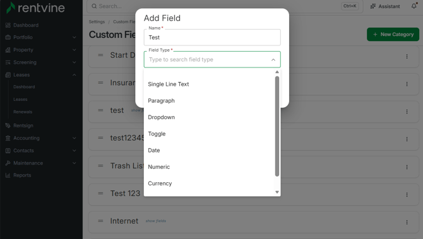423x239 pixels.
Task: Click the New Category button
Action: point(393,35)
